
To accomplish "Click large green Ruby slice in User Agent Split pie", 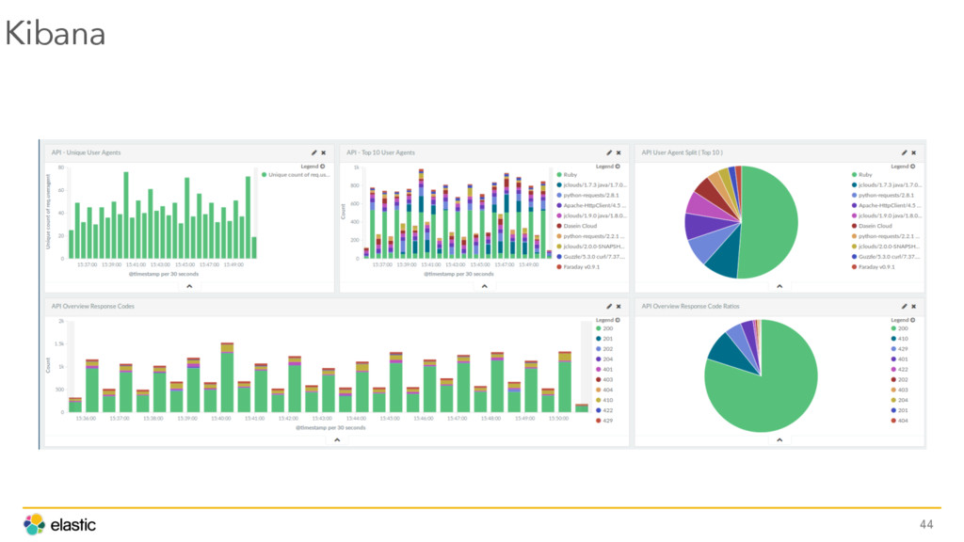I will coord(772,222).
